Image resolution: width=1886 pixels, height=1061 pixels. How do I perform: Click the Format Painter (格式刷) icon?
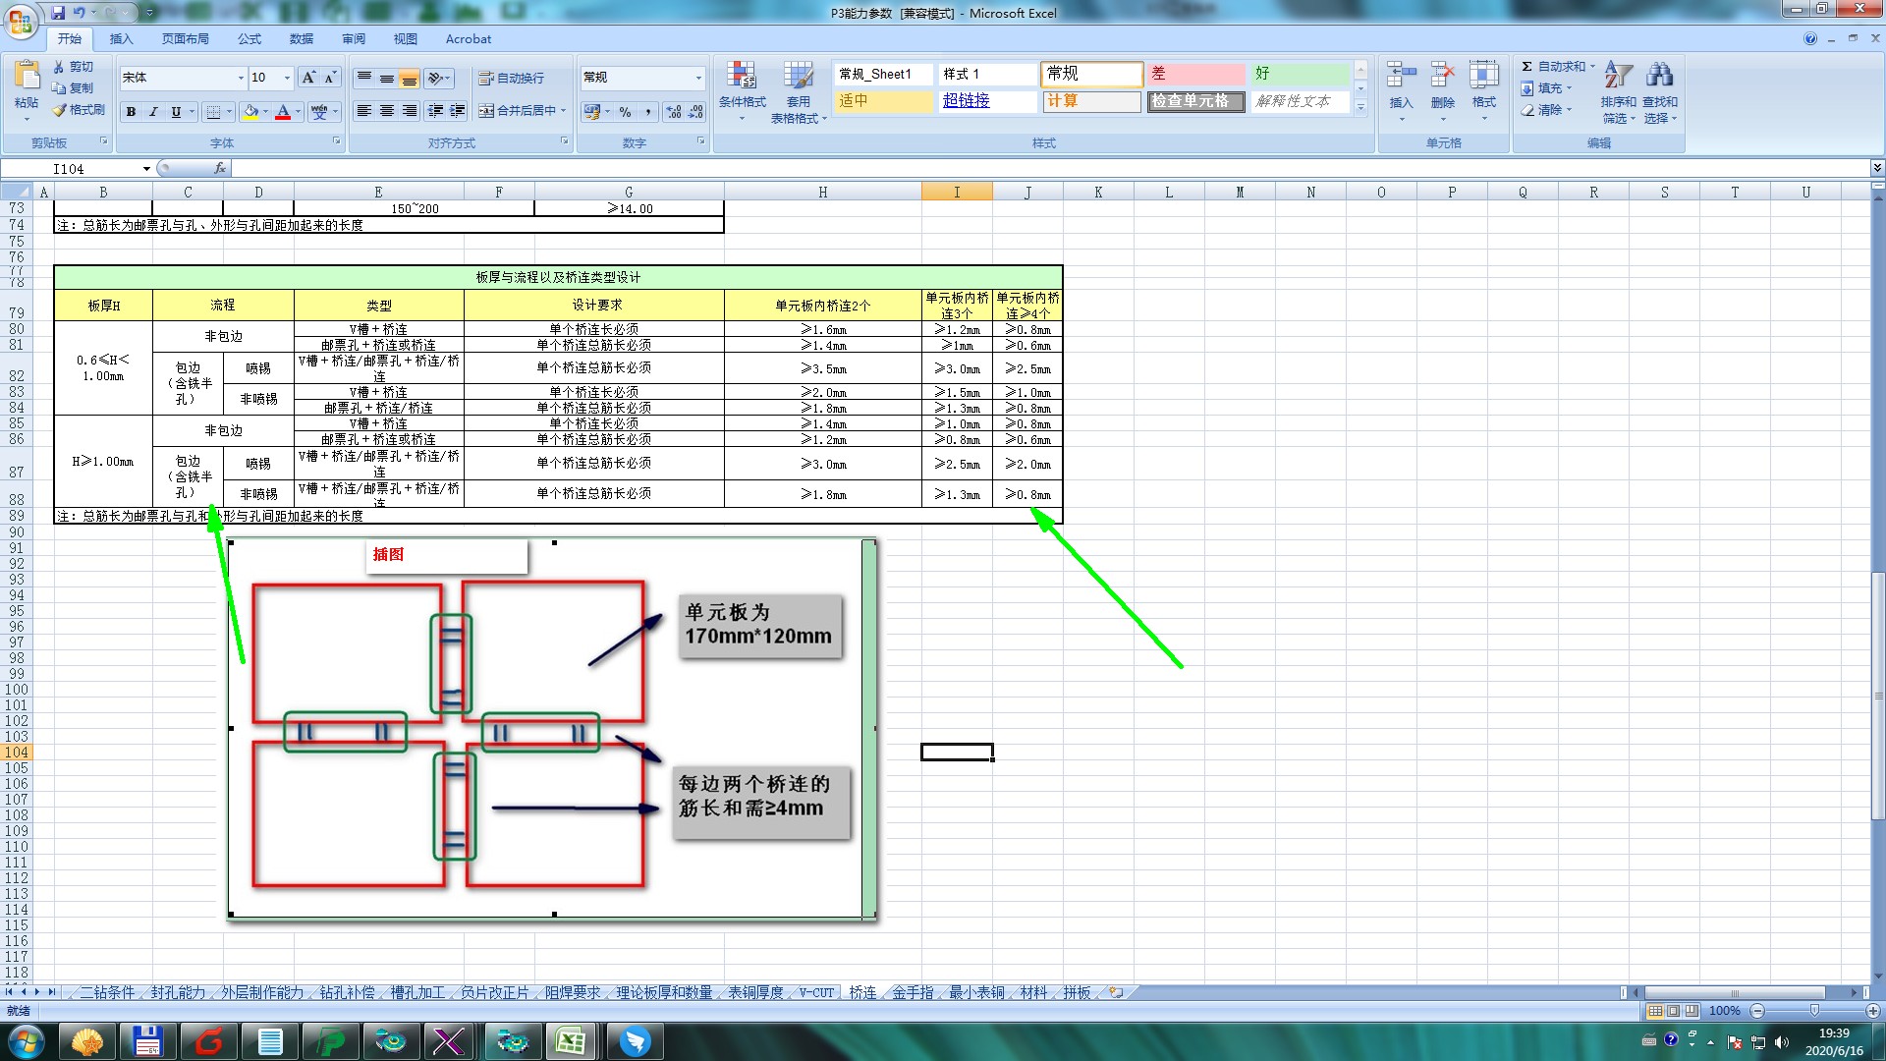(60, 110)
